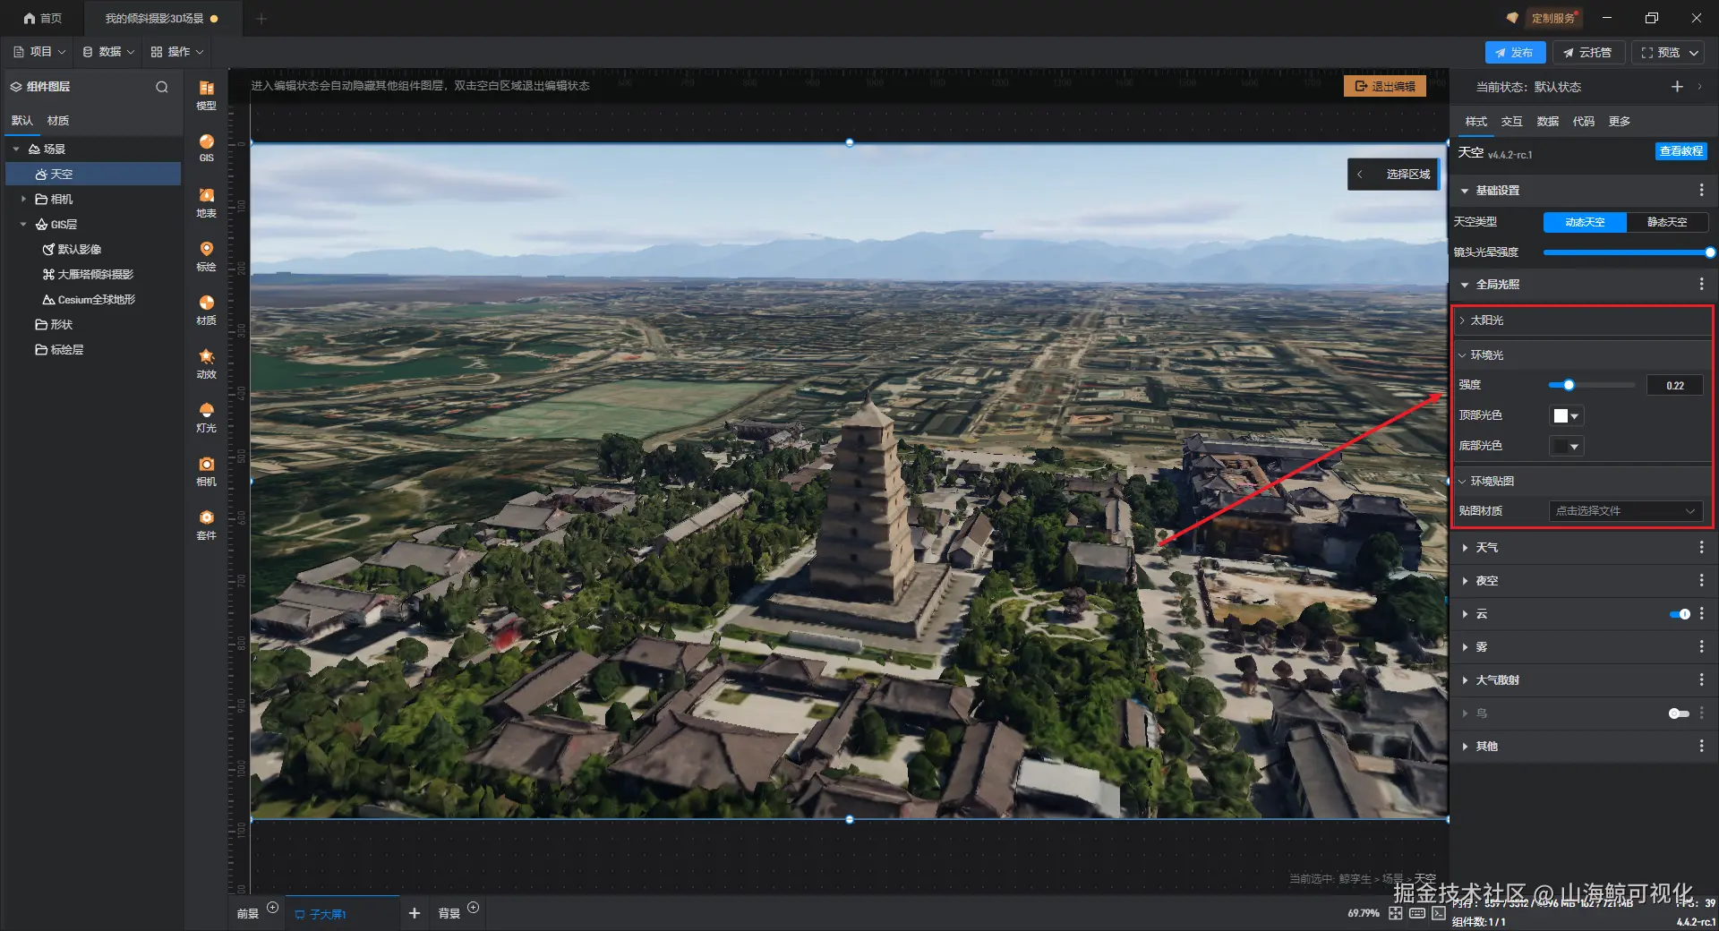Open the 数据 menu in top toolbar
Screen dimensions: 1719x931
pyautogui.click(x=108, y=52)
